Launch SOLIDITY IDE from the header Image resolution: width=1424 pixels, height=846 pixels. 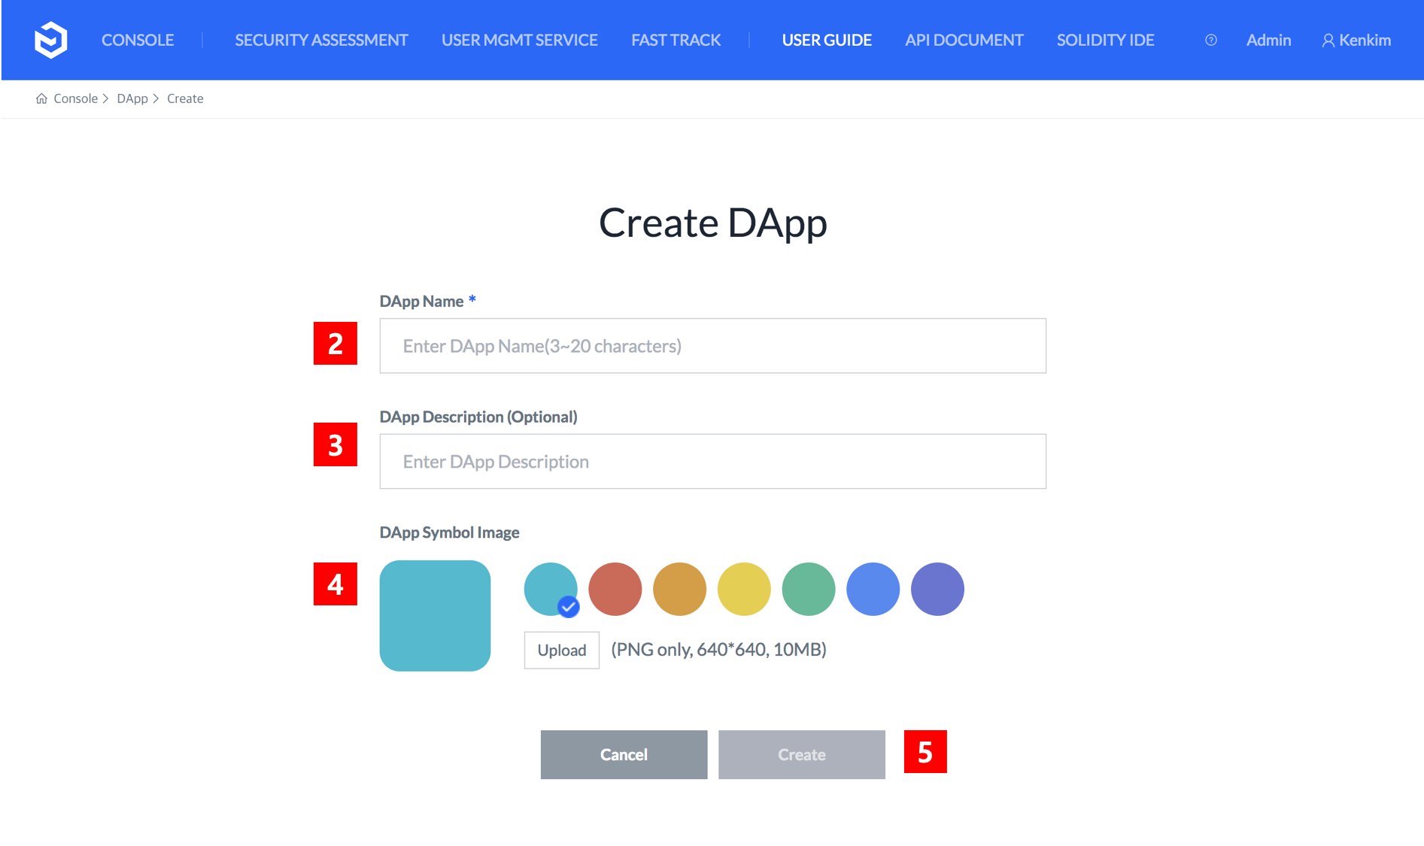(x=1105, y=40)
